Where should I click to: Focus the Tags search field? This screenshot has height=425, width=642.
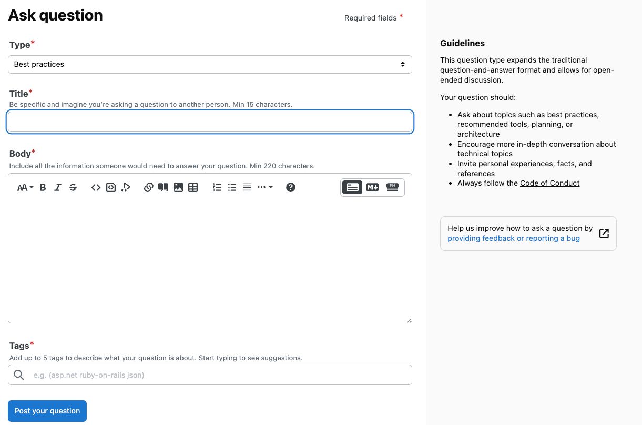(210, 375)
